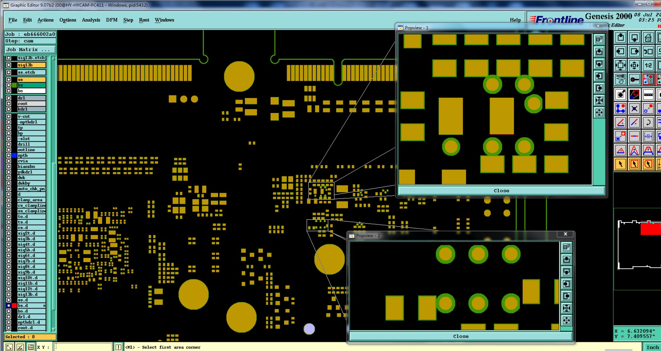Click the rotate curved-arrow icon

tap(648, 122)
